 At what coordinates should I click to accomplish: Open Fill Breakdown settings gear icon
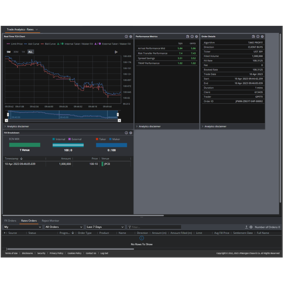point(131,133)
